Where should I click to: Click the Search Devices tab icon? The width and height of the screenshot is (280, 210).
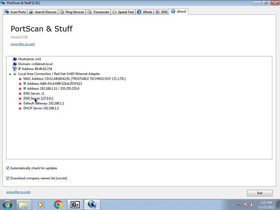(31, 12)
